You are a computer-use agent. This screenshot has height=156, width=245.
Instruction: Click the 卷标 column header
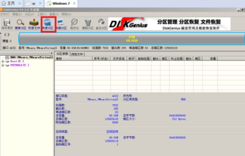(73, 59)
